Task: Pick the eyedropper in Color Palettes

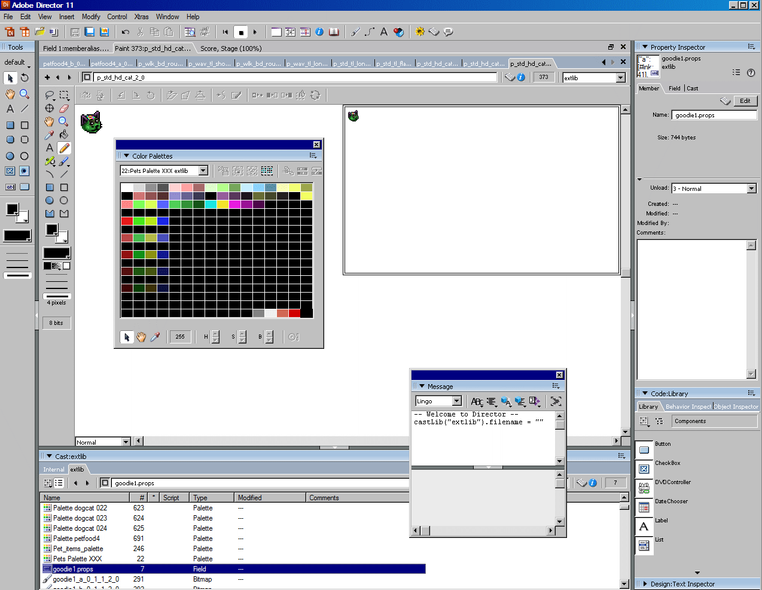Action: (x=156, y=337)
